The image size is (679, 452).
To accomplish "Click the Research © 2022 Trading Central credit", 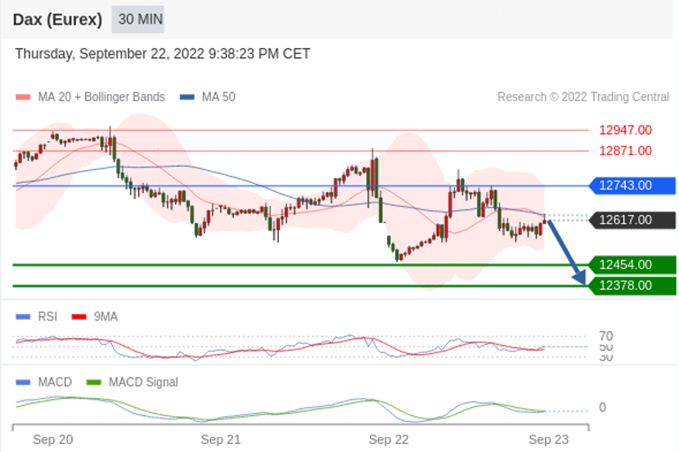I will click(x=582, y=97).
